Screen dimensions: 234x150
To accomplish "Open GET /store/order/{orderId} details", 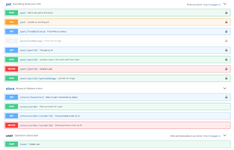I will click(113, 116).
